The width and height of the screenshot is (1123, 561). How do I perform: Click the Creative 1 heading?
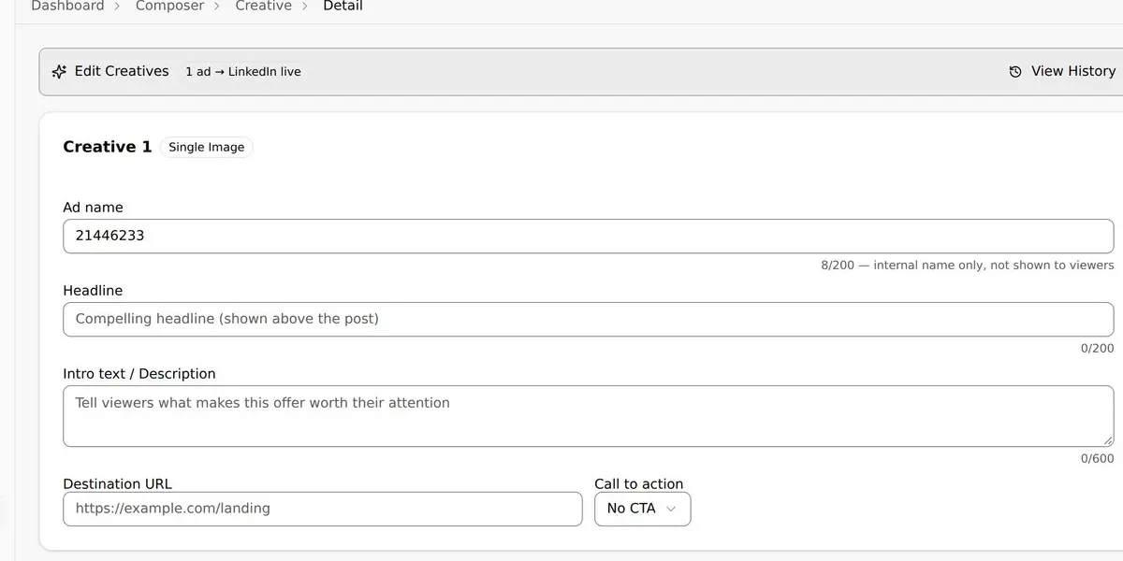click(x=107, y=147)
